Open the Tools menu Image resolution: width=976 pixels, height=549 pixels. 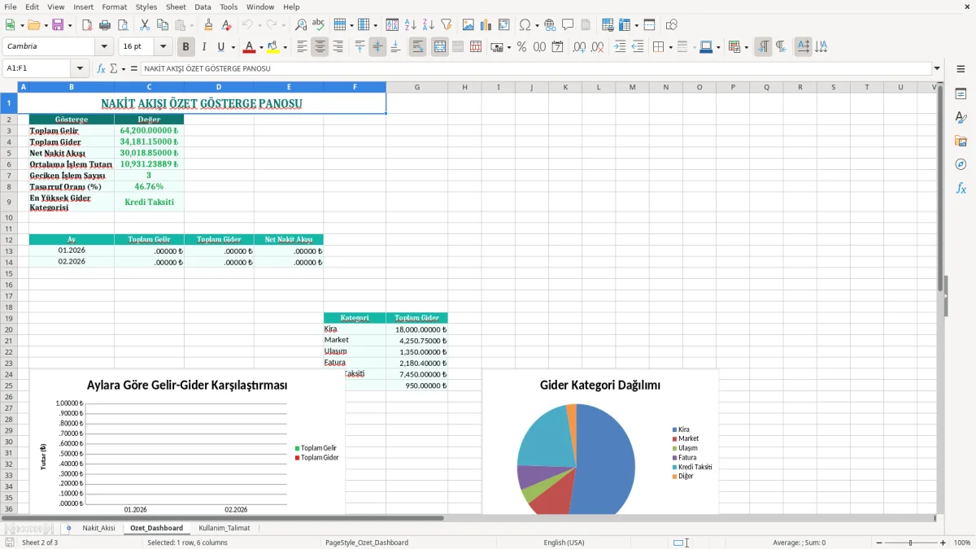(229, 7)
